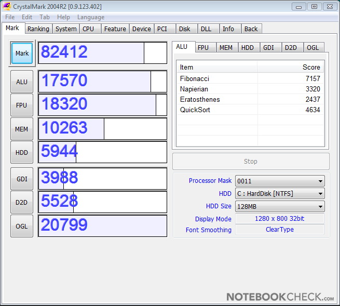Run the ALU benchmark button
The width and height of the screenshot is (340, 306).
(x=22, y=82)
